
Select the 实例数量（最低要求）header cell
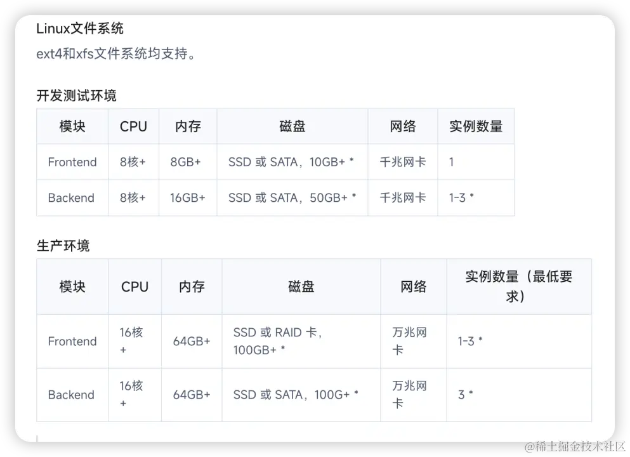tap(519, 286)
